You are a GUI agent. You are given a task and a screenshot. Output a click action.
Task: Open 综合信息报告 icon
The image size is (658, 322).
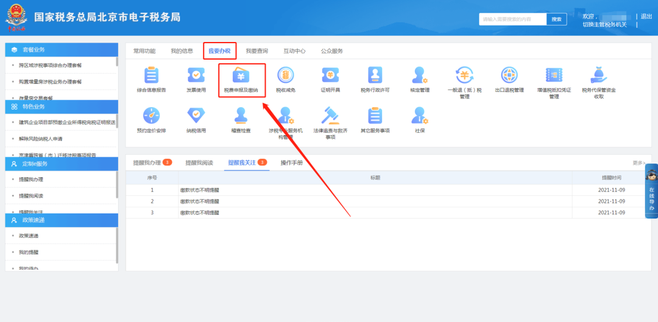pos(152,75)
